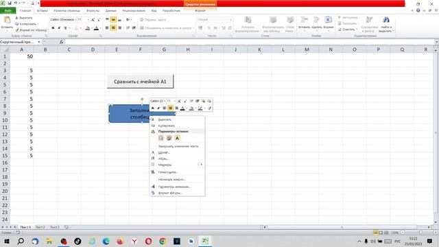Click the Paste (Вставить) icon in the ribbon clipboard group
This screenshot has height=247, width=439.
click(7, 20)
